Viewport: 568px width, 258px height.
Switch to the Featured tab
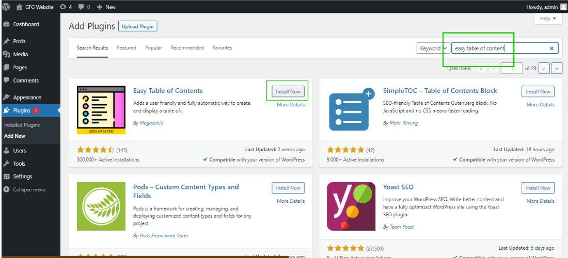point(127,47)
